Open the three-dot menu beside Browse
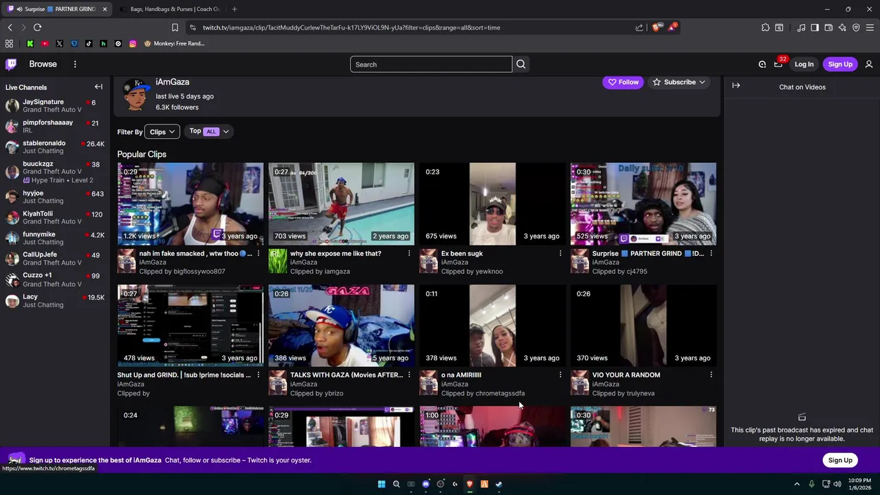The width and height of the screenshot is (880, 495). pyautogui.click(x=75, y=64)
